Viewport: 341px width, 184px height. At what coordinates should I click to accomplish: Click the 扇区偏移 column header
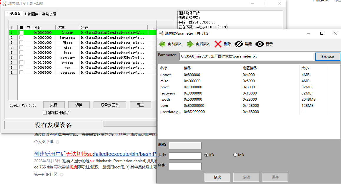coord(270,68)
